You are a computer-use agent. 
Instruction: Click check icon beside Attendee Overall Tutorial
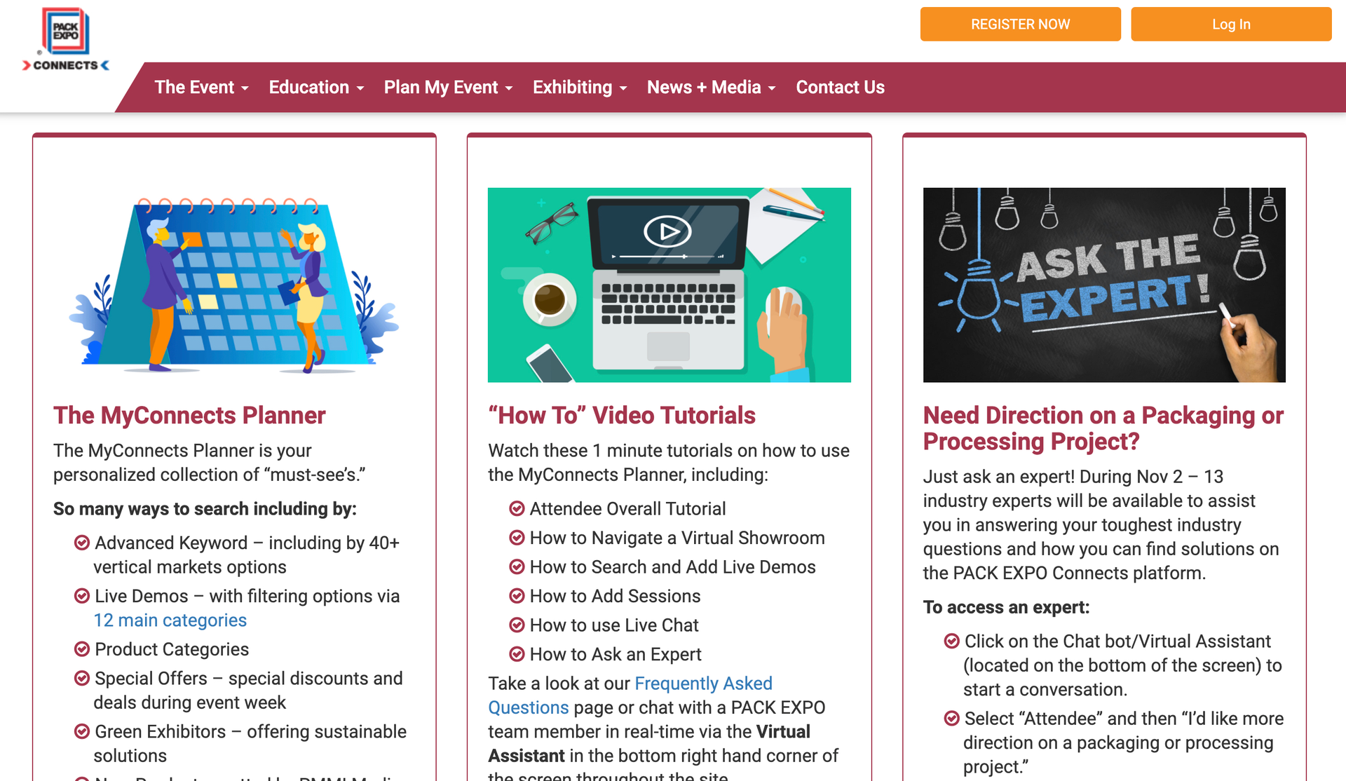(517, 509)
